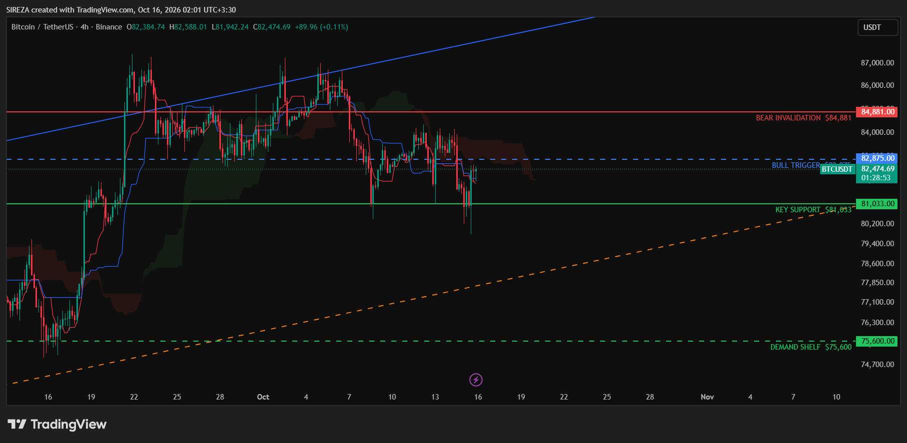Image resolution: width=907 pixels, height=443 pixels.
Task: Click the 87,000.00 price axis label
Action: 878,63
